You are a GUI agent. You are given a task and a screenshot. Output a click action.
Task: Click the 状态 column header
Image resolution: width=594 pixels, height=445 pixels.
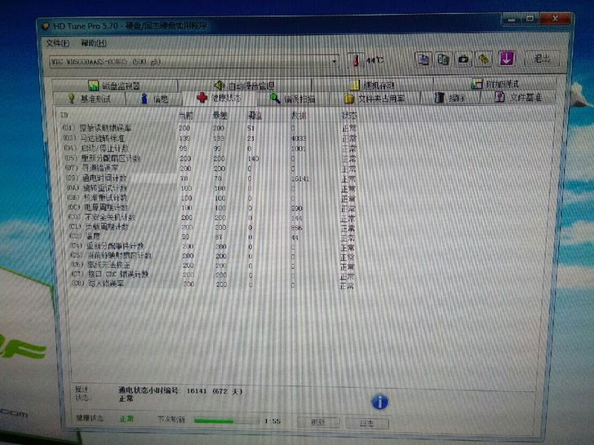[349, 115]
